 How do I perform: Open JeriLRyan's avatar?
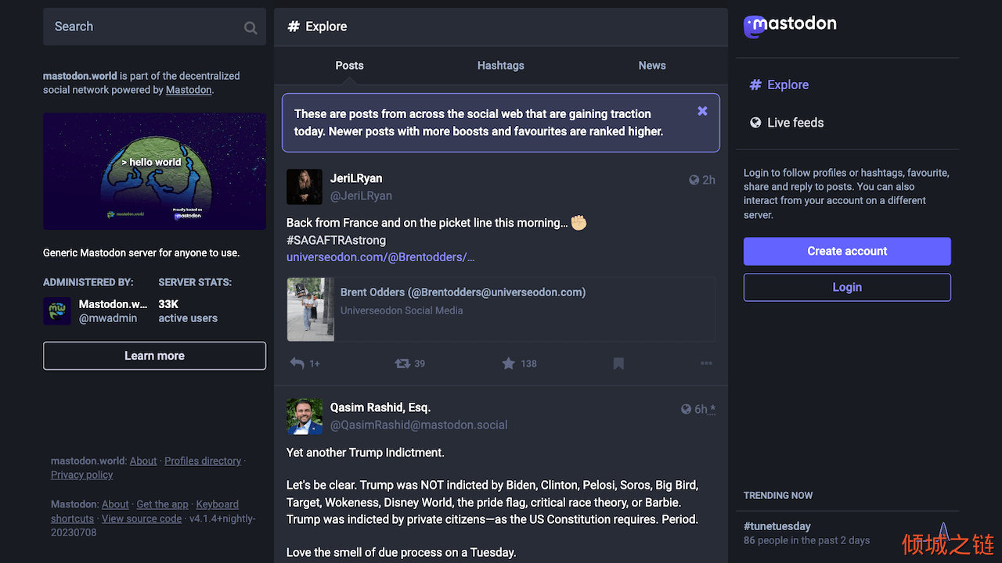coord(305,187)
